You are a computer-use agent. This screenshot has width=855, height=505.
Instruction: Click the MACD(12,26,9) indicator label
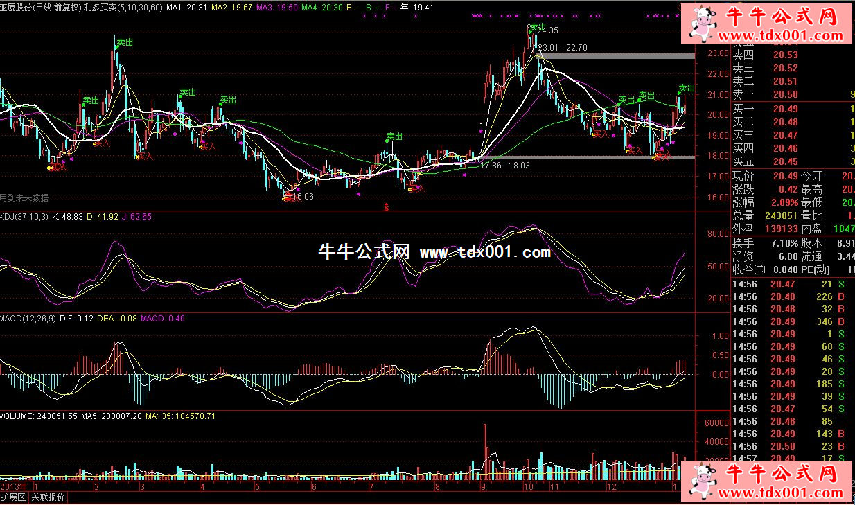point(28,318)
